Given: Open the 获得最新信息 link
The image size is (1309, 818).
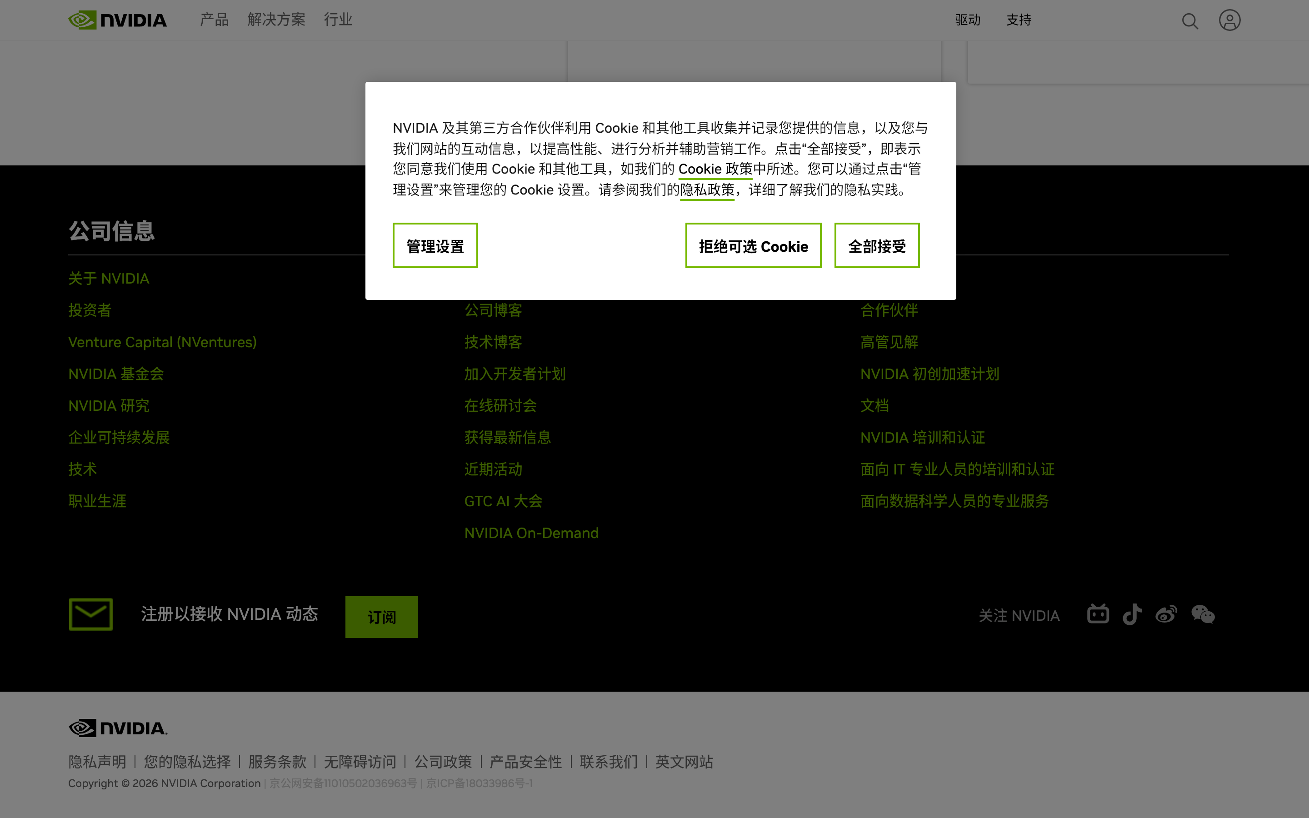Looking at the screenshot, I should coord(507,438).
